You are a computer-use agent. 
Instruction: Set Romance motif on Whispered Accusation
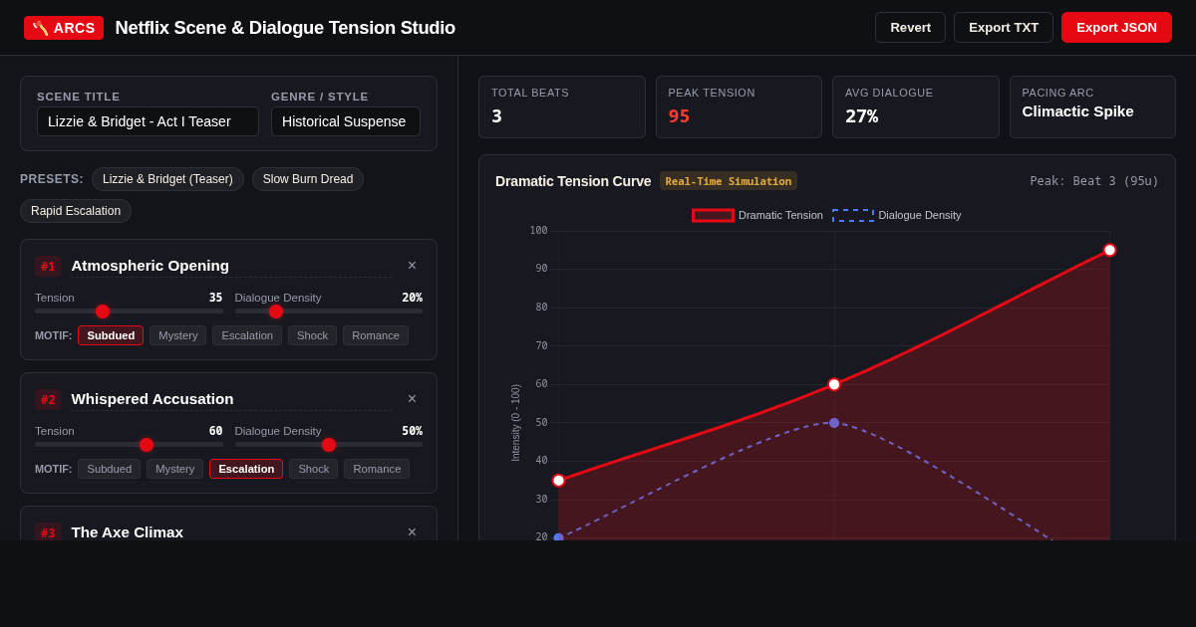tap(377, 469)
